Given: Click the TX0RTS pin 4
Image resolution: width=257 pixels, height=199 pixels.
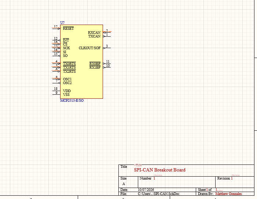Looking at the screenshot, I should [56, 64].
